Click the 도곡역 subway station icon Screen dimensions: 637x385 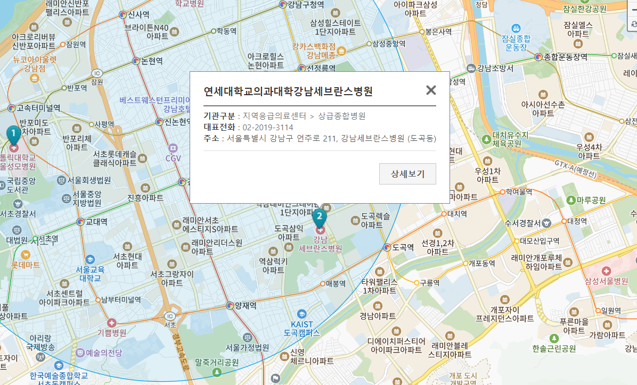[x=387, y=247]
